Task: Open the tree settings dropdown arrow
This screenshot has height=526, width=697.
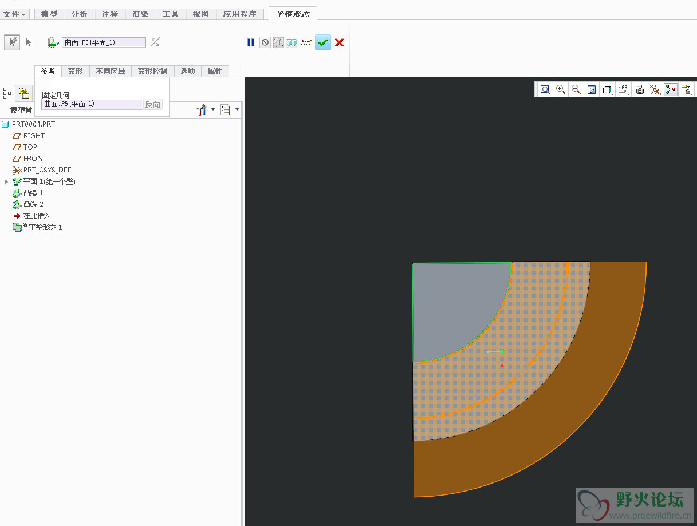Action: [213, 110]
